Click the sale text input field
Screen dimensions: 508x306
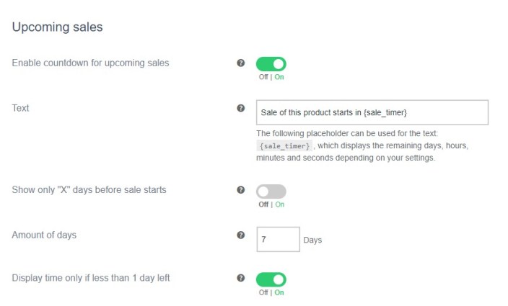pyautogui.click(x=372, y=112)
